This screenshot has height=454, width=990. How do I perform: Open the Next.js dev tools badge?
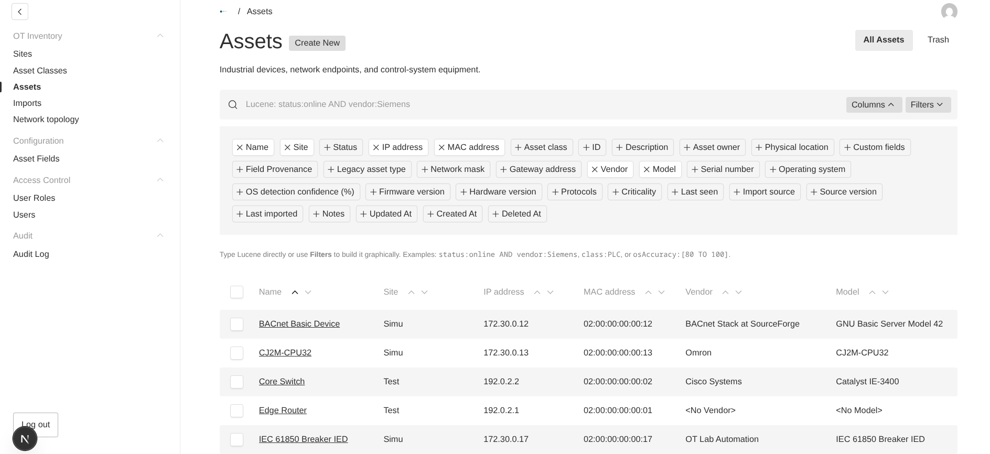tap(25, 439)
